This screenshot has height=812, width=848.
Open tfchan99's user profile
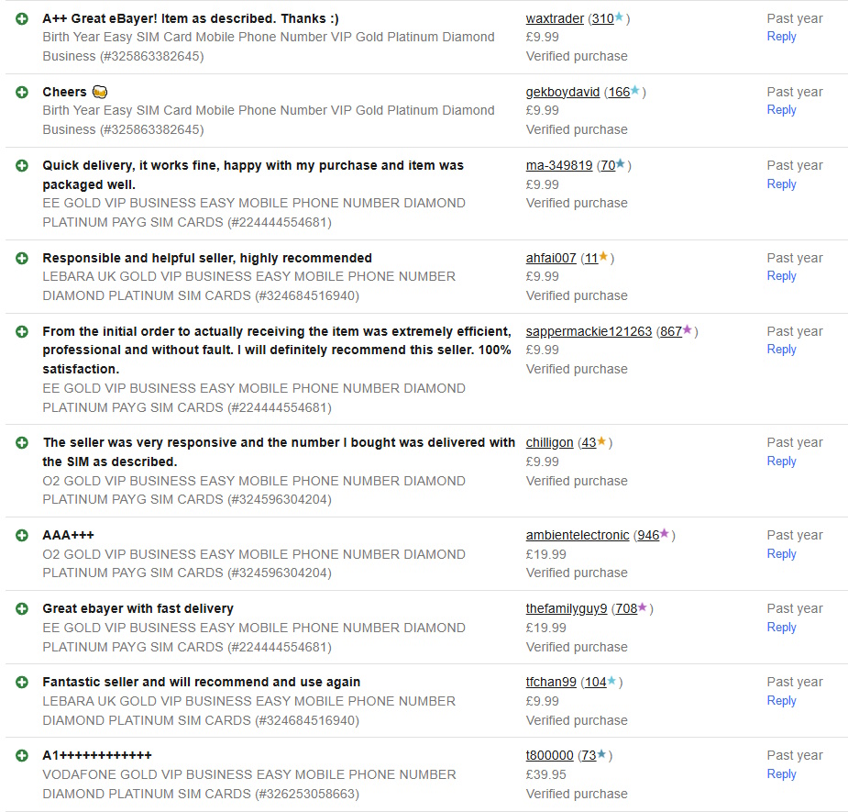pyautogui.click(x=551, y=682)
